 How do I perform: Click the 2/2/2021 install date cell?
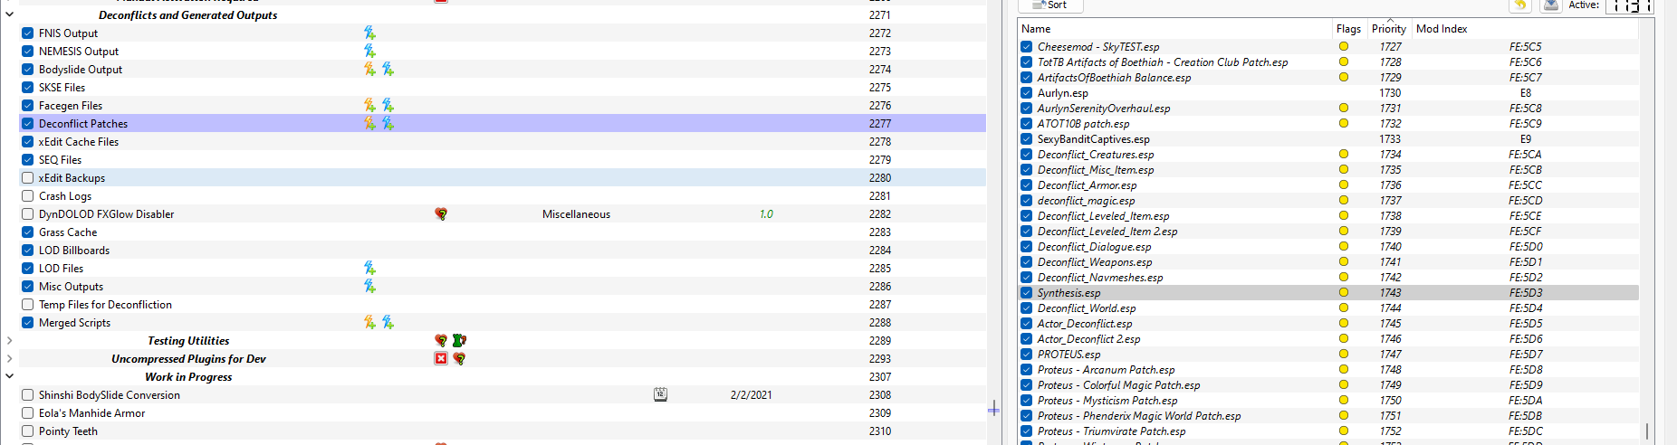pyautogui.click(x=751, y=395)
